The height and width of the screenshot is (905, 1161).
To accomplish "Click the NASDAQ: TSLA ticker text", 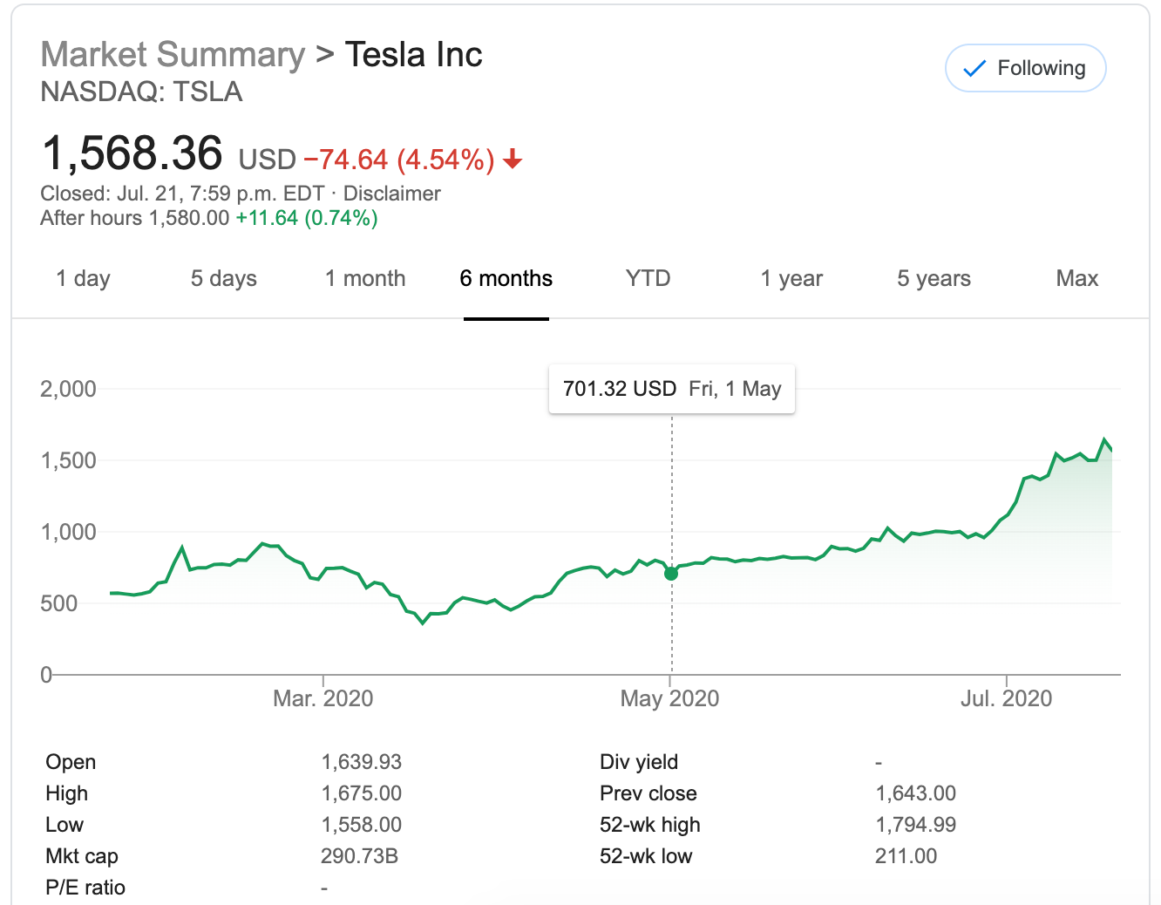I will pyautogui.click(x=141, y=92).
